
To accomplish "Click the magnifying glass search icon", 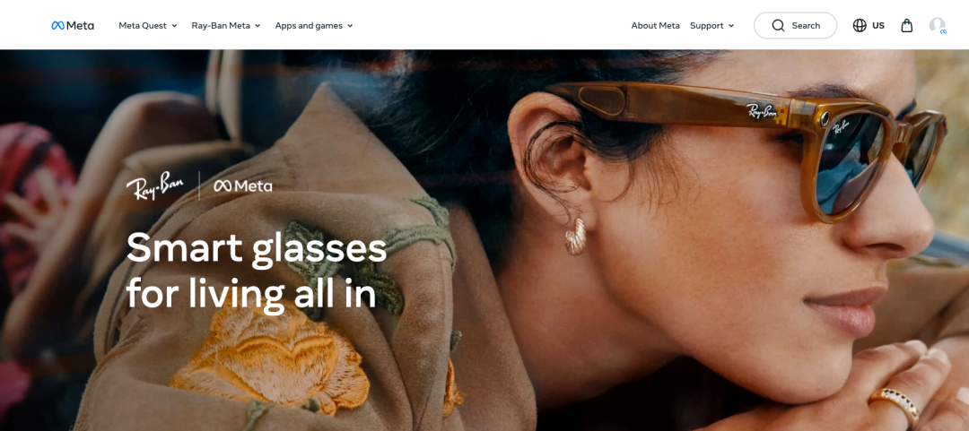I will point(778,25).
